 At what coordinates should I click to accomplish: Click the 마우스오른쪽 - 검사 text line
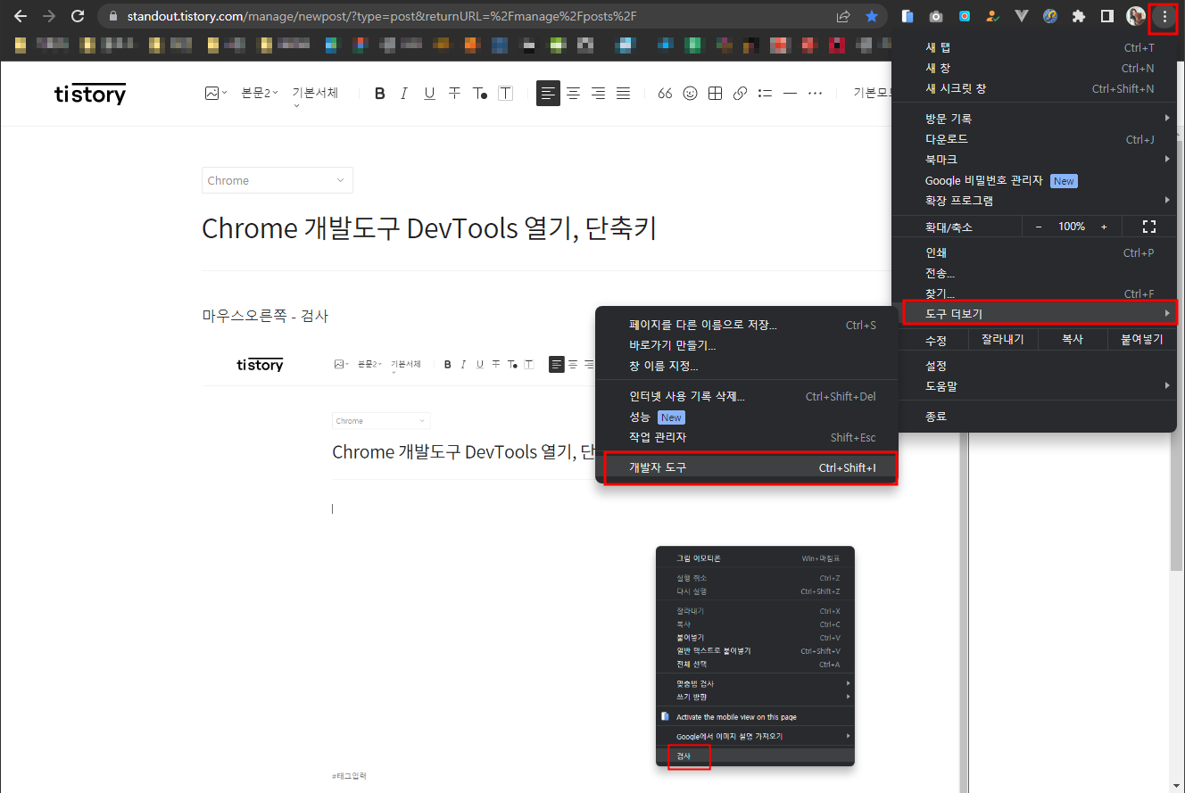[x=265, y=316]
